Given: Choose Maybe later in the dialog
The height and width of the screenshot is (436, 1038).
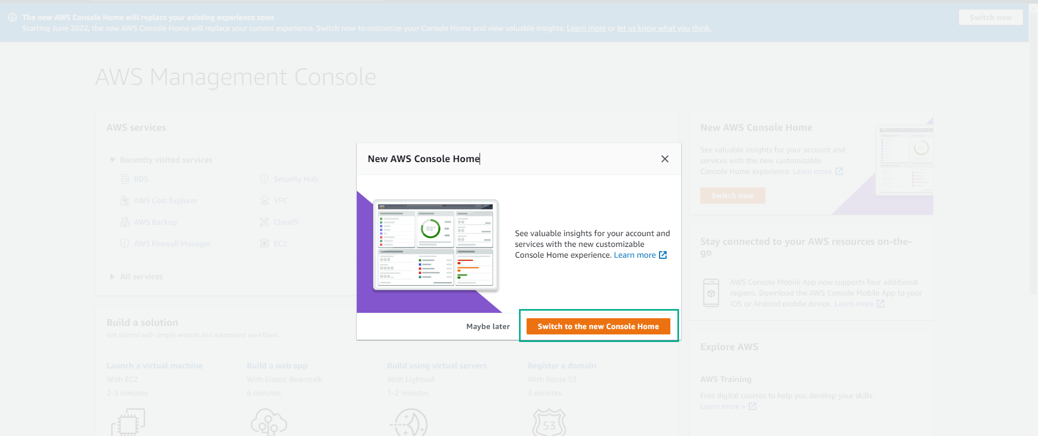Looking at the screenshot, I should pyautogui.click(x=488, y=326).
